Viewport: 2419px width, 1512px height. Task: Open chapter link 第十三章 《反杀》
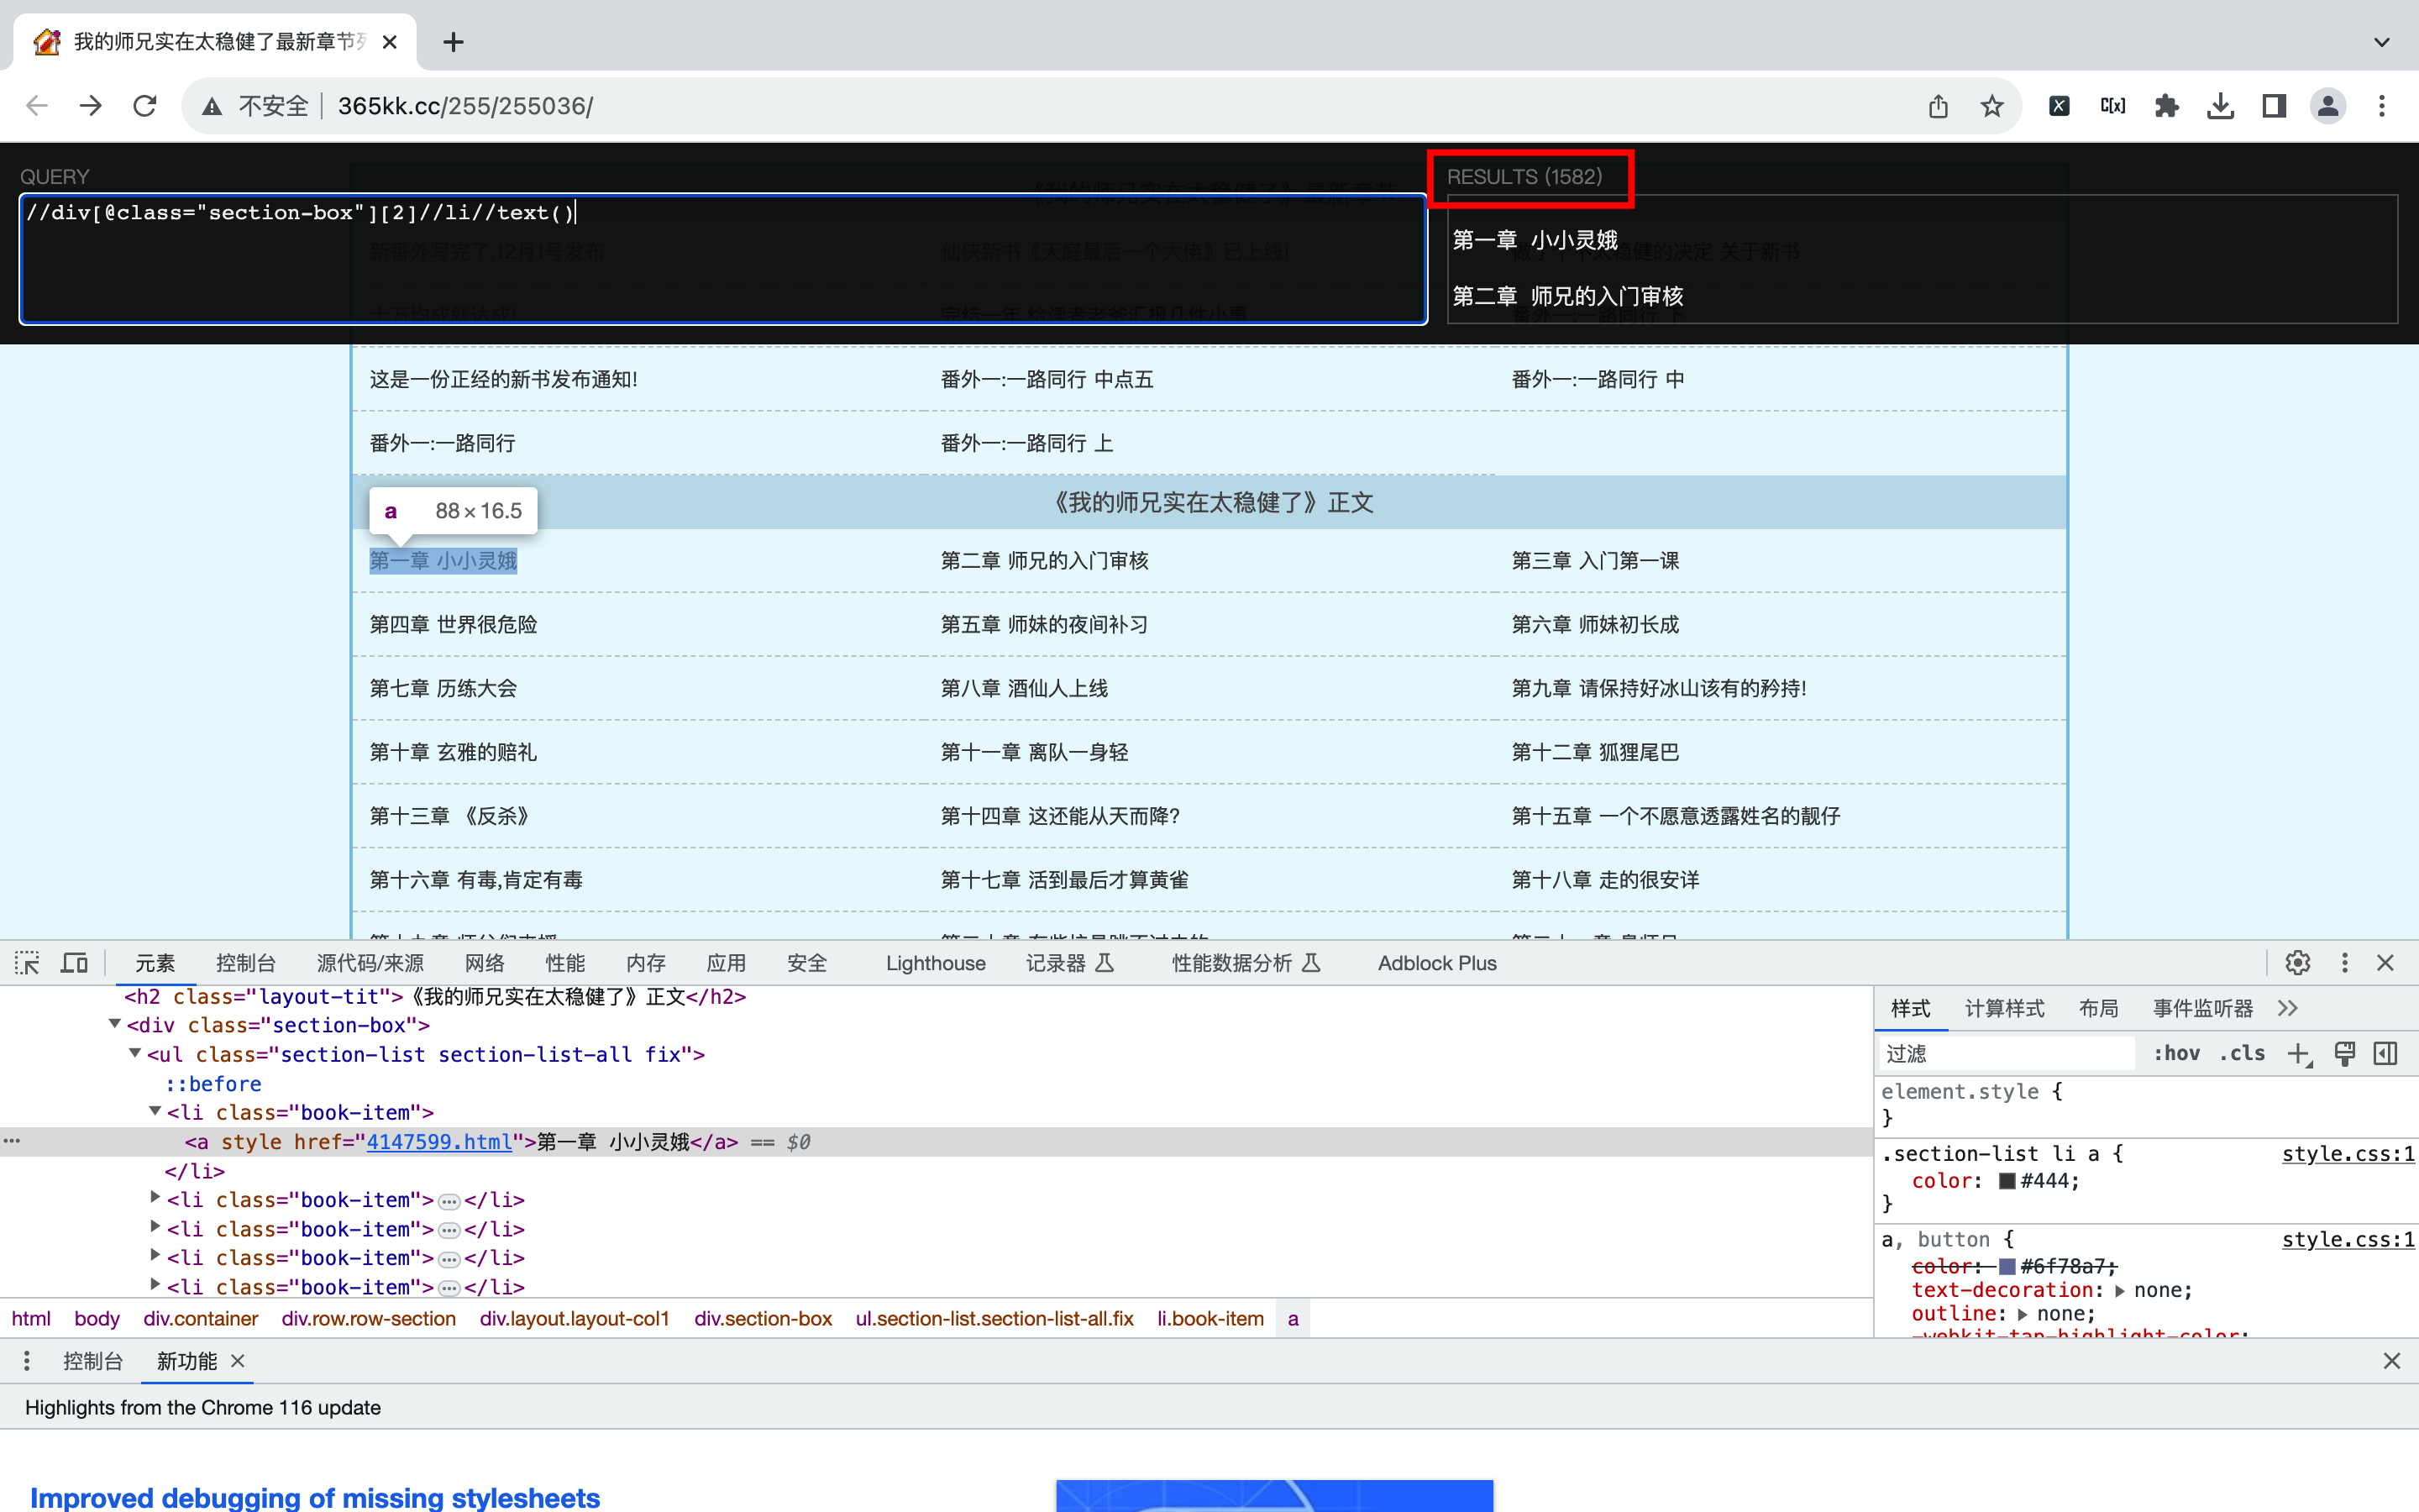(450, 817)
